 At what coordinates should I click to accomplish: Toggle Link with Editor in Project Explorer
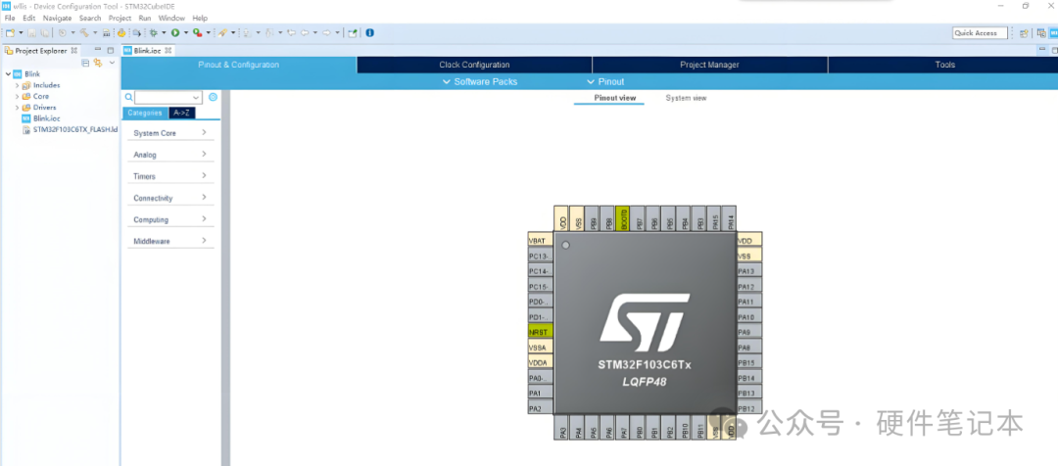(98, 63)
